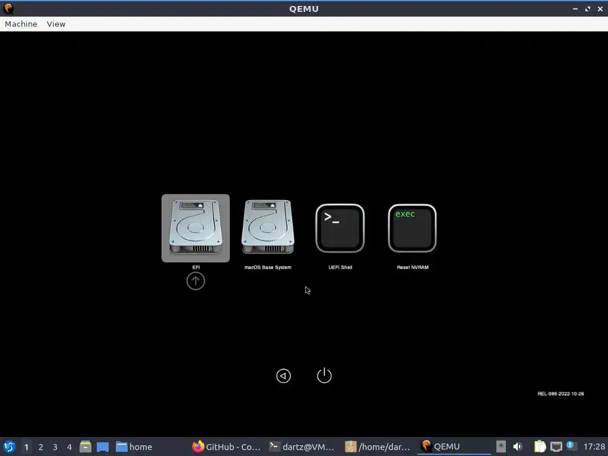
Task: Click the show desktop icon in taskbar
Action: coord(103,446)
